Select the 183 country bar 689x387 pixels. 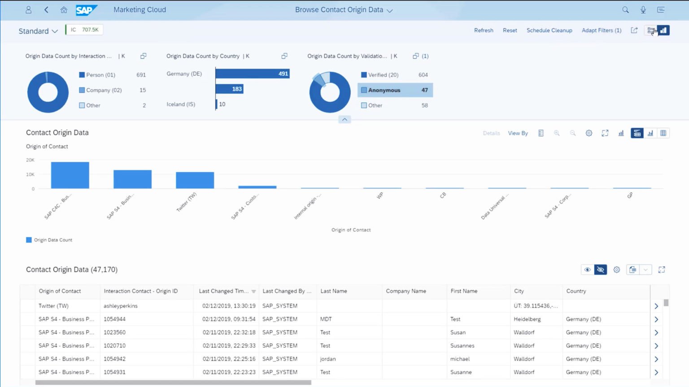tap(230, 89)
